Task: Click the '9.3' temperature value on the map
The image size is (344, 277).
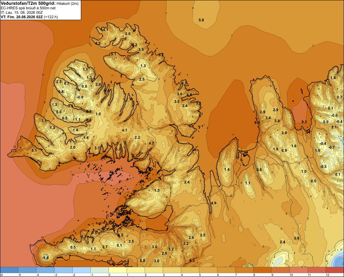Action: click(x=304, y=122)
